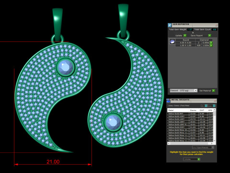Close the Metal Weights panel
This screenshot has height=173, width=230.
coord(215,100)
